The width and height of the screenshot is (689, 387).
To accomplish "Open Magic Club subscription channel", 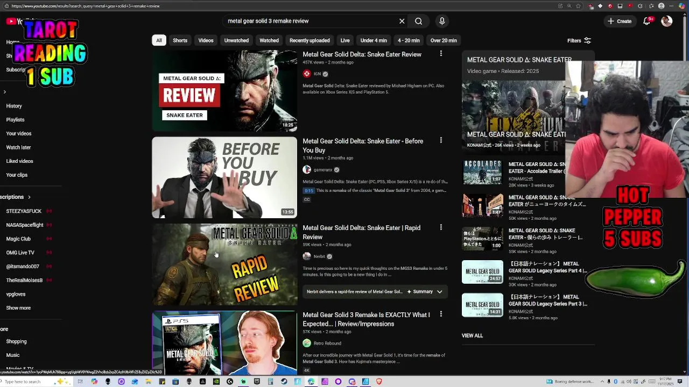I will click(x=18, y=239).
